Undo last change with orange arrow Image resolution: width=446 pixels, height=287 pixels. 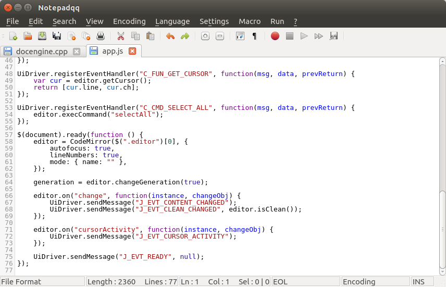pos(170,36)
